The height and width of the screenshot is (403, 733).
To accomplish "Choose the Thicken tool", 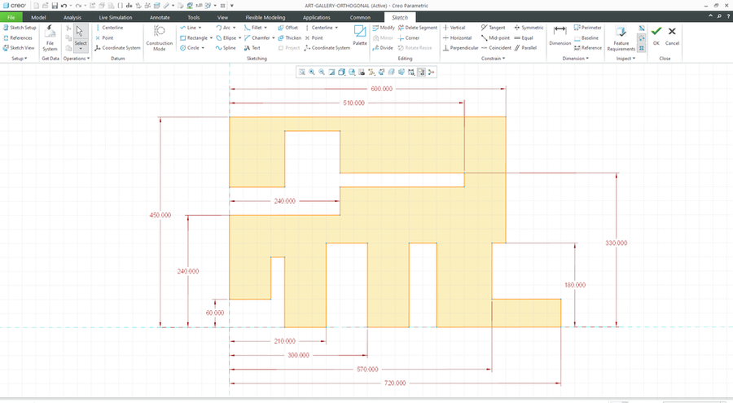I will pyautogui.click(x=289, y=37).
